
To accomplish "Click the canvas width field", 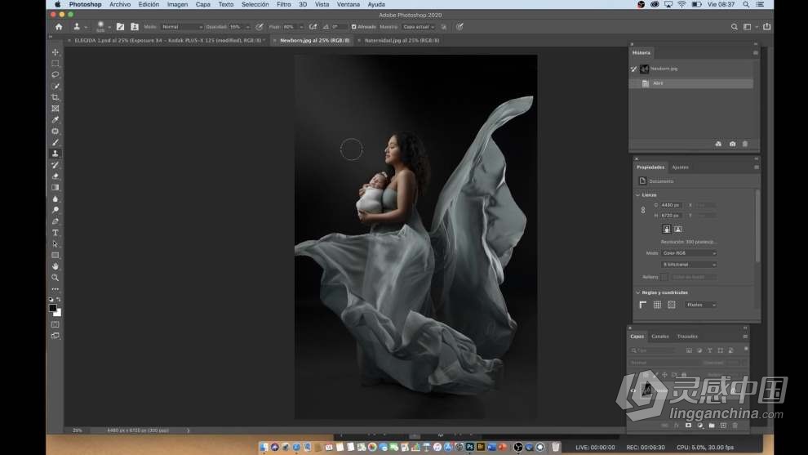I will [671, 205].
